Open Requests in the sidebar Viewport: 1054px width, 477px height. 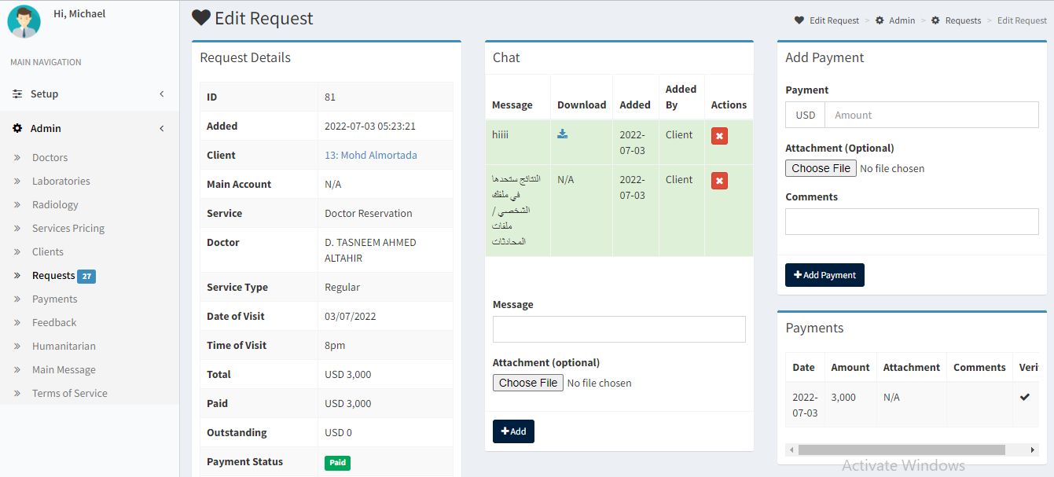53,275
